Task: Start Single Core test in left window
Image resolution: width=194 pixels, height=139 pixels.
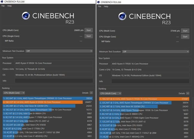Action: click(89, 36)
